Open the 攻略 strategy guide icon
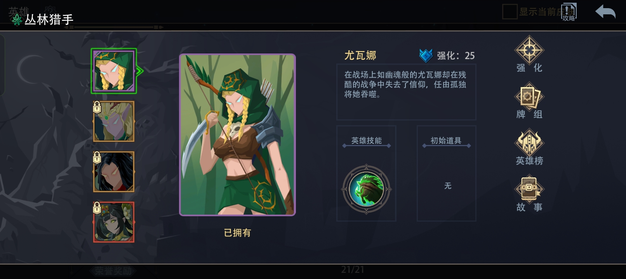Viewport: 626px width, 279px height. point(569,12)
